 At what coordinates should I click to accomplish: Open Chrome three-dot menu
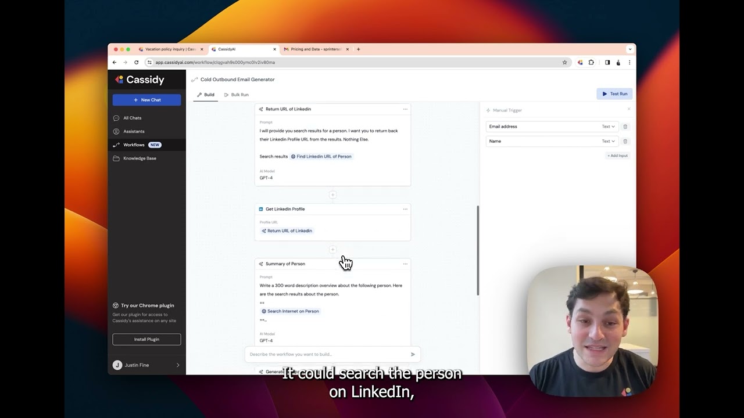[x=629, y=62]
